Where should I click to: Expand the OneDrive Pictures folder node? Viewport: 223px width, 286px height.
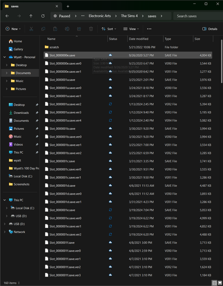click(x=7, y=89)
